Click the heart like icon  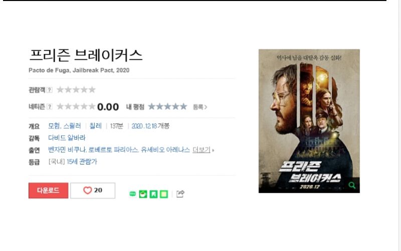87,190
